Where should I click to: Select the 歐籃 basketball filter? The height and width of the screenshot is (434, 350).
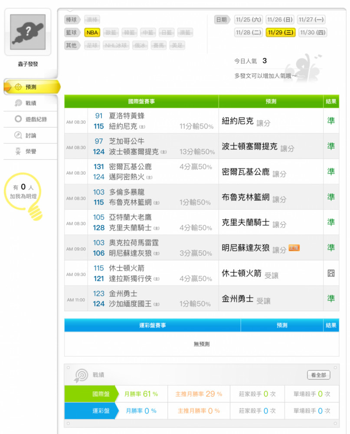click(111, 33)
